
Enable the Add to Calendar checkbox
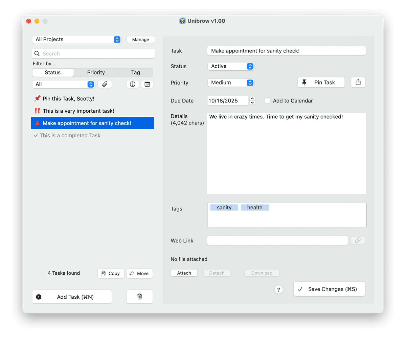[268, 100]
